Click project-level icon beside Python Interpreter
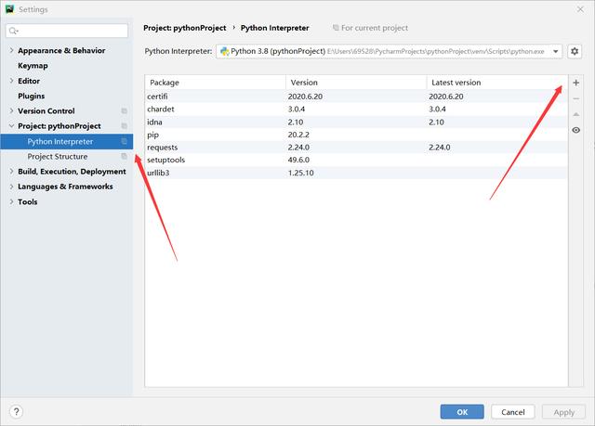The height and width of the screenshot is (426, 595). (124, 141)
